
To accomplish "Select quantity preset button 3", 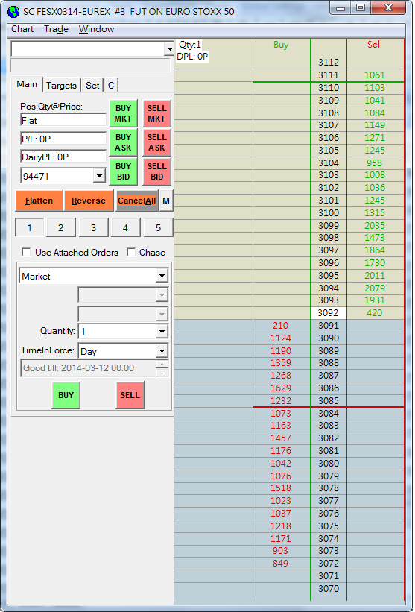I will [x=94, y=228].
